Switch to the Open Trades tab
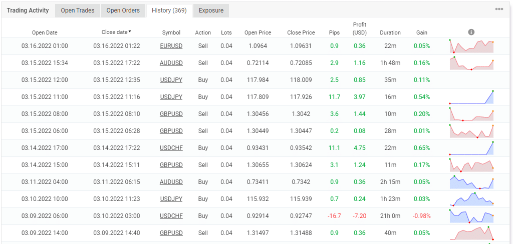 (78, 10)
